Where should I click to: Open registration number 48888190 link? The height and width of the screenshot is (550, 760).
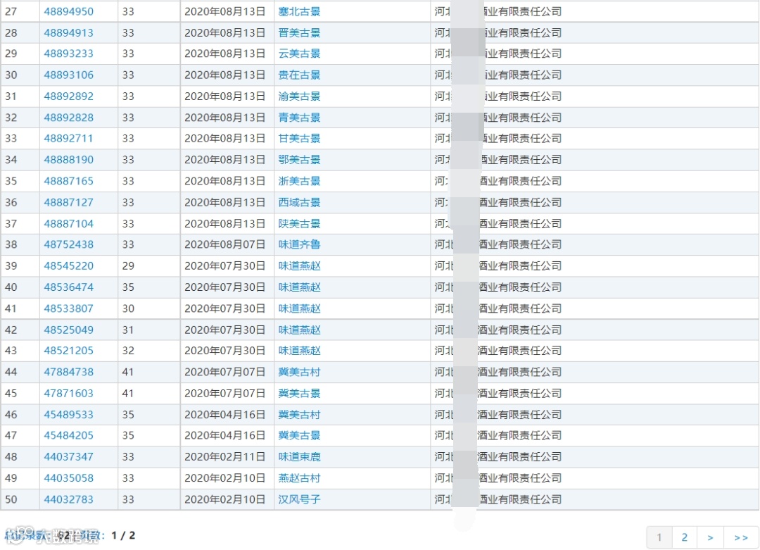pos(68,160)
